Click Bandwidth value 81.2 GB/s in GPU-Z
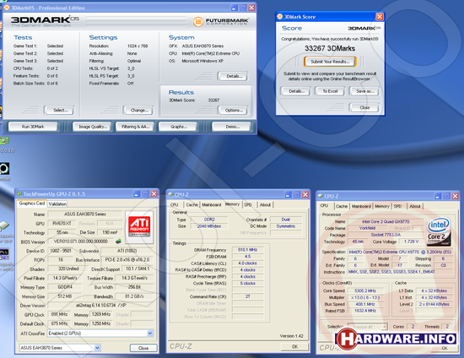464x358 pixels. (135, 296)
